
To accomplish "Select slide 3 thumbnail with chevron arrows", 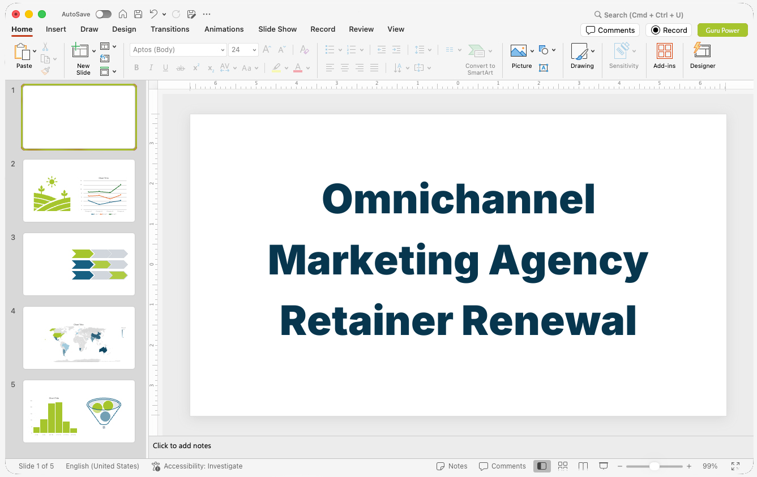I will click(79, 264).
